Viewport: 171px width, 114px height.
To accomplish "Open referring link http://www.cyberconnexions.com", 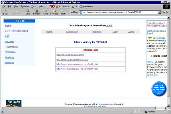I will (x=72, y=59).
